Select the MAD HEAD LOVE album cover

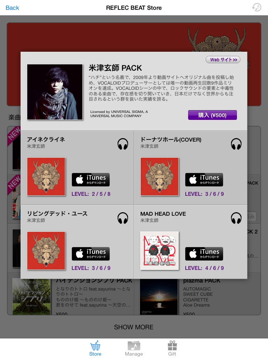[x=159, y=251]
